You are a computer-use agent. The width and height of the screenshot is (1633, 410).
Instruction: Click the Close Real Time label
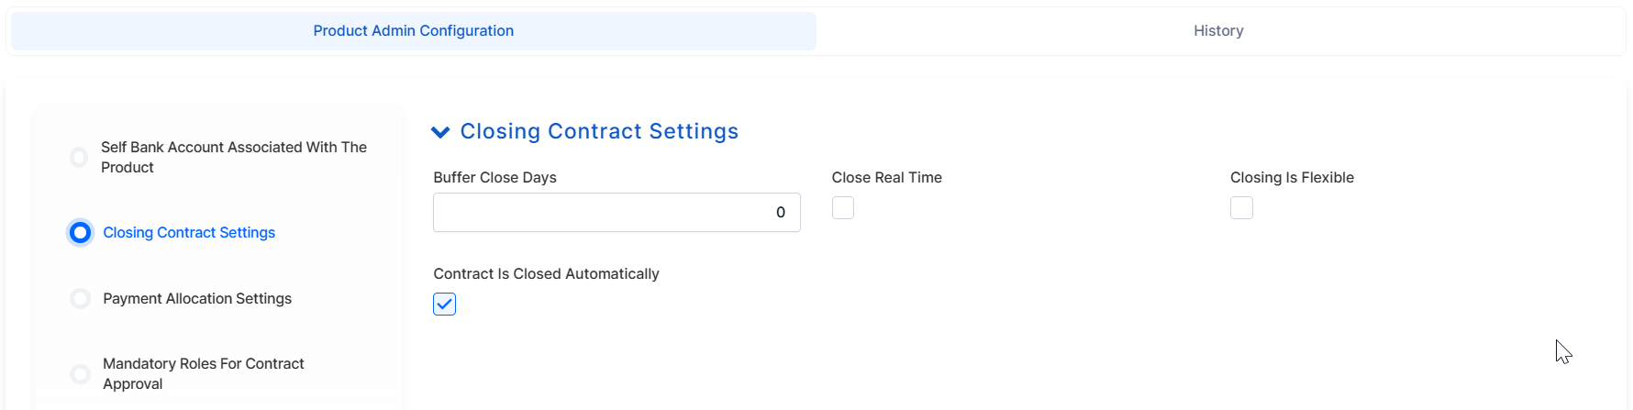[887, 178]
